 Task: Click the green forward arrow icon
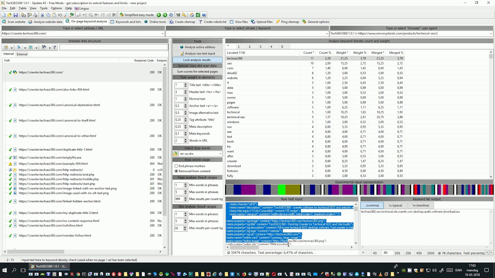165,15
